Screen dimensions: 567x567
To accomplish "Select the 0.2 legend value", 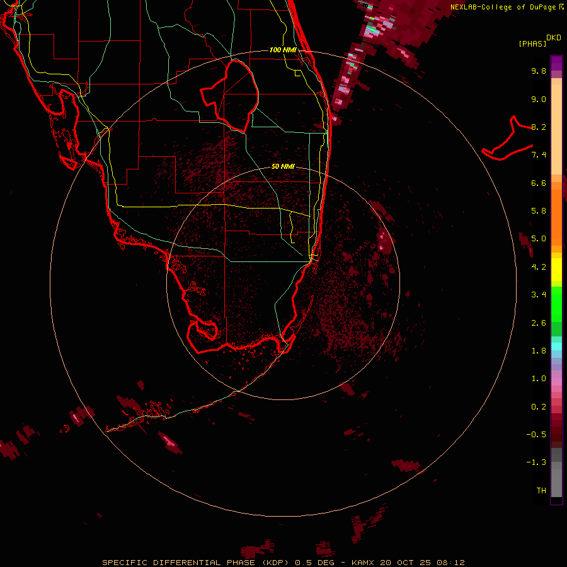I will [x=539, y=407].
